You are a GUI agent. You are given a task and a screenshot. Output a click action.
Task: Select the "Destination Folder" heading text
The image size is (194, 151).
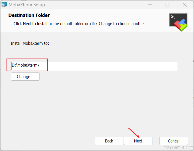click(29, 15)
